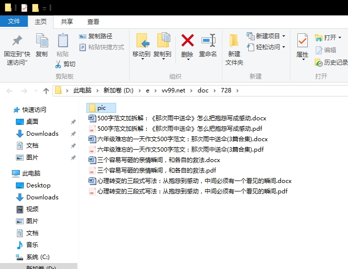The height and width of the screenshot is (269, 348).
Task: Click properties icon in title bar toolbar
Action: click(24, 8)
